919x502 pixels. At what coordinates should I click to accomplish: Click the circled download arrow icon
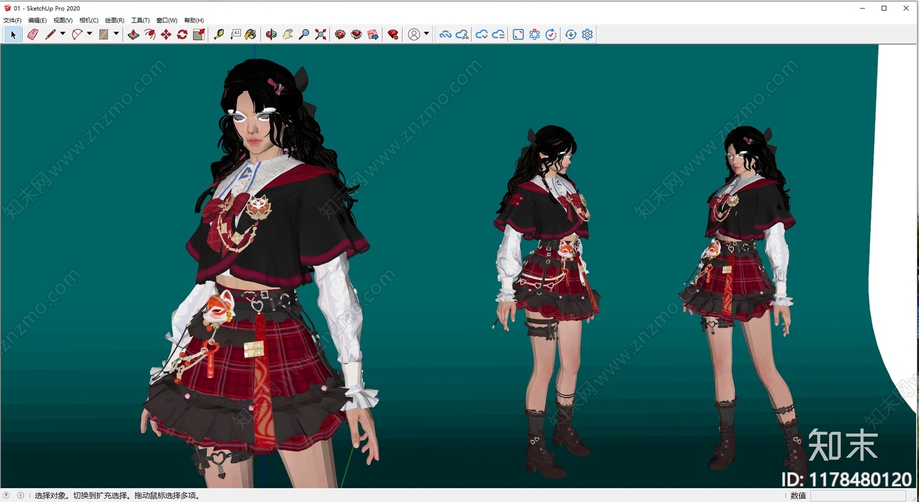[571, 34]
